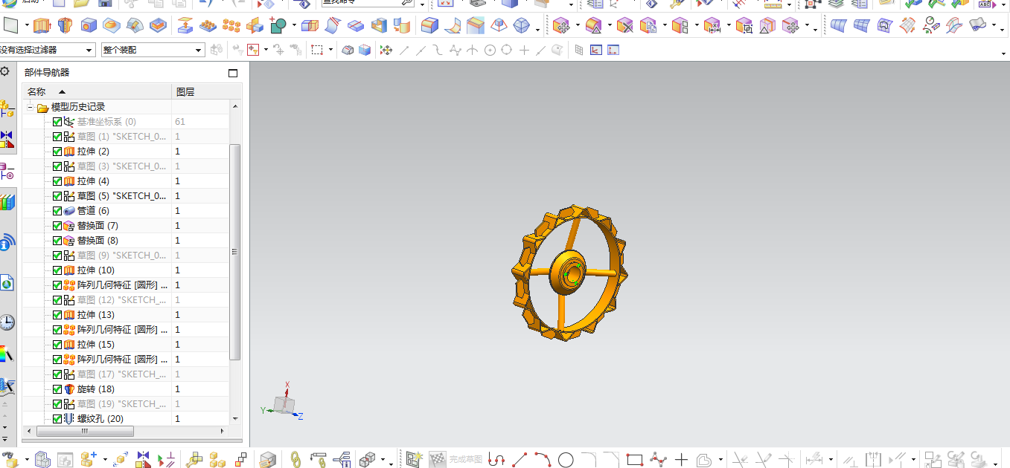
Task: Click the Delete Face synchronous modeling icon
Action: (625, 27)
